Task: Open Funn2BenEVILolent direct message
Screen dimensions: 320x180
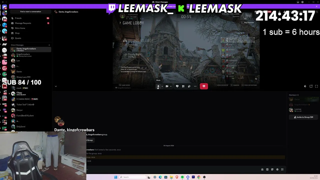Action: [x=30, y=115]
